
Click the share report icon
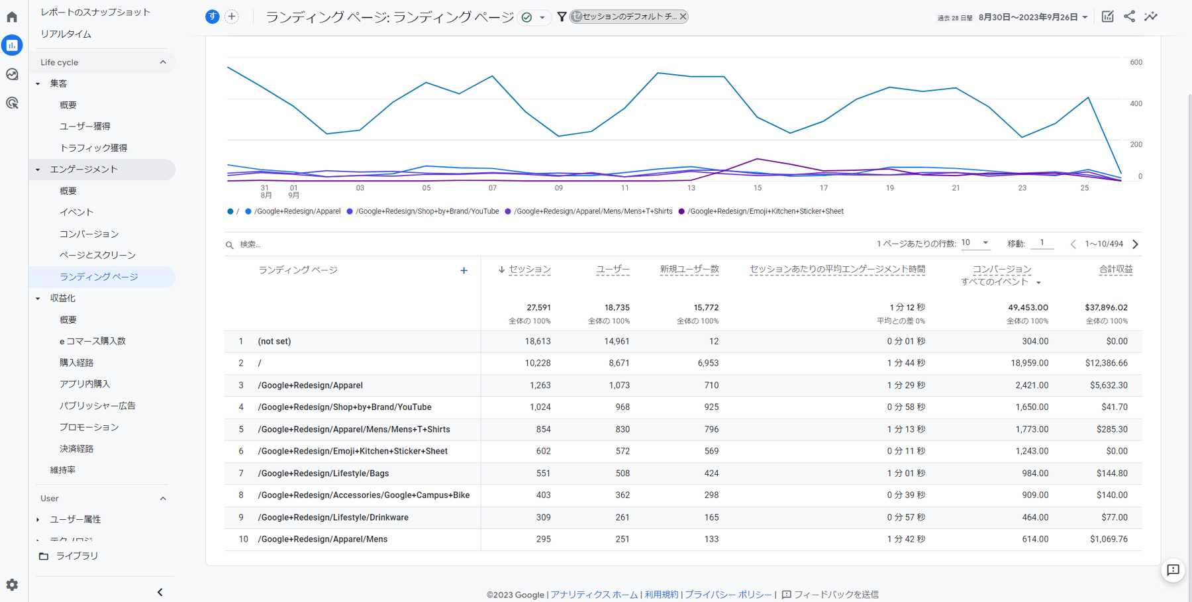1129,17
